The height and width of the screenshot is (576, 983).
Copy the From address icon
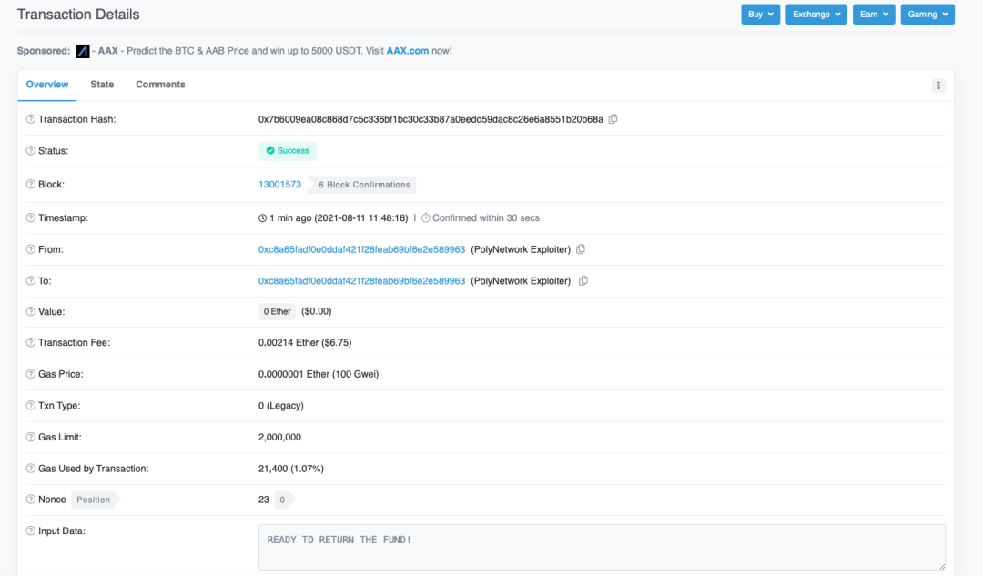(581, 249)
